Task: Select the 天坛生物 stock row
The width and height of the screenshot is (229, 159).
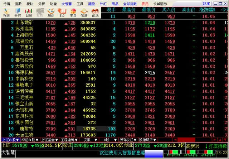Action: pos(114,135)
